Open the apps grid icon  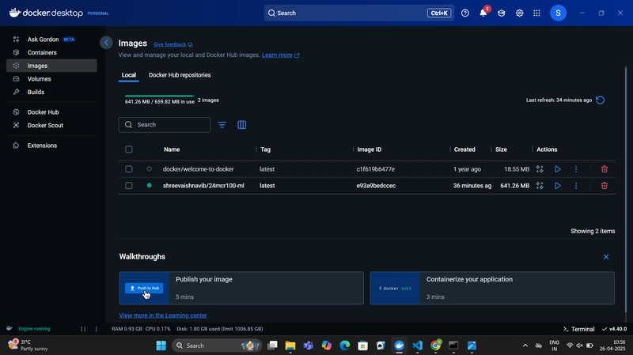536,13
